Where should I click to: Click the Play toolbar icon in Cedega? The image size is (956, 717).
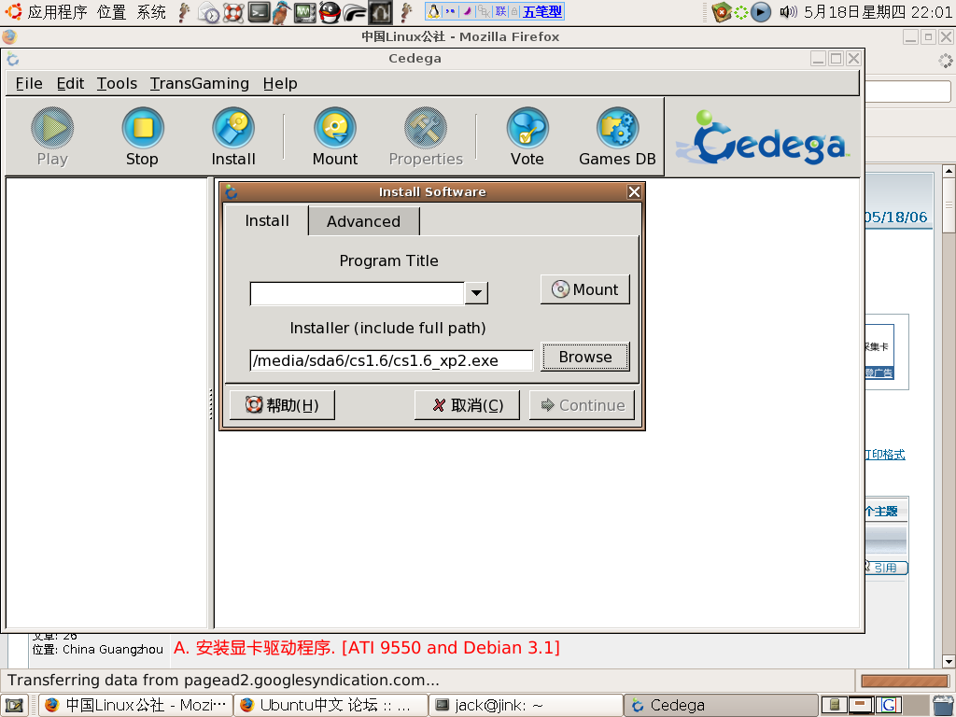tap(52, 128)
